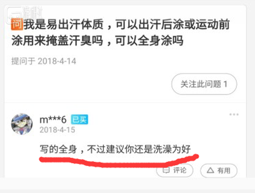Image resolution: width=255 pixels, height=193 pixels.
Task: Click the divider line above the answer
Action: [x=125, y=102]
